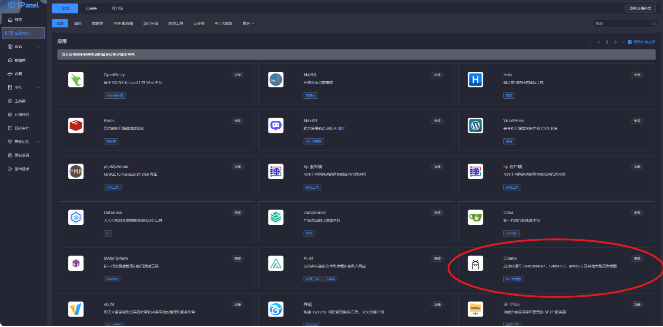Switch to the 可升级 tab
The width and height of the screenshot is (663, 327).
117,8
